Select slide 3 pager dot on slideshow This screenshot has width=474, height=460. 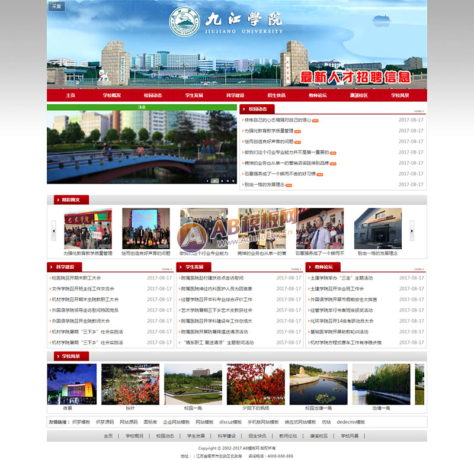point(222,181)
